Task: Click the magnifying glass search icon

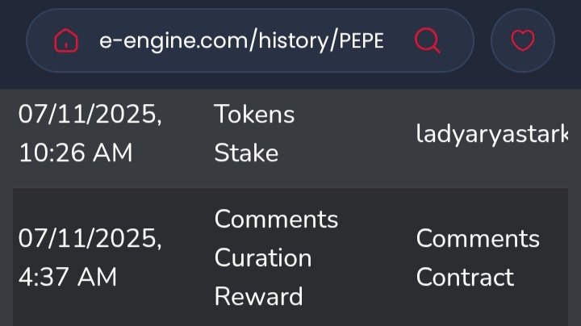Action: (x=427, y=40)
